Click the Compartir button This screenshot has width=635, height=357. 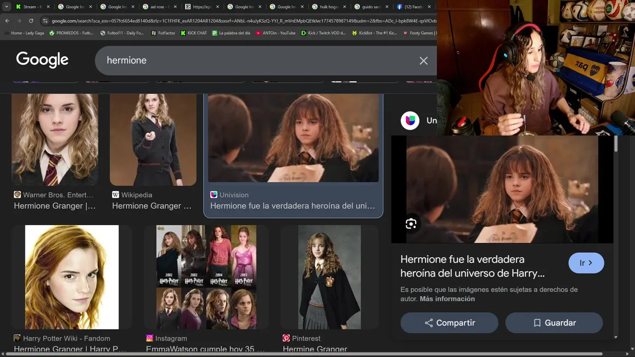(449, 323)
